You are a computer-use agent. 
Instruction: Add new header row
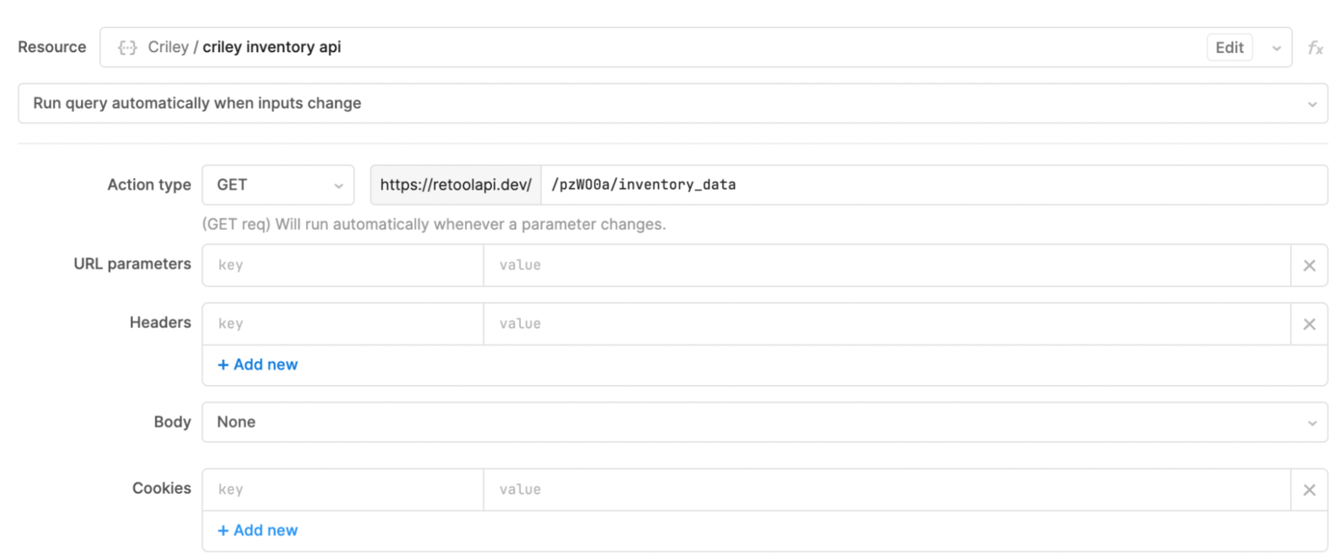(258, 364)
